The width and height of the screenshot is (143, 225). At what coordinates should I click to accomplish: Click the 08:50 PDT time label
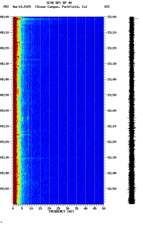point(4,95)
